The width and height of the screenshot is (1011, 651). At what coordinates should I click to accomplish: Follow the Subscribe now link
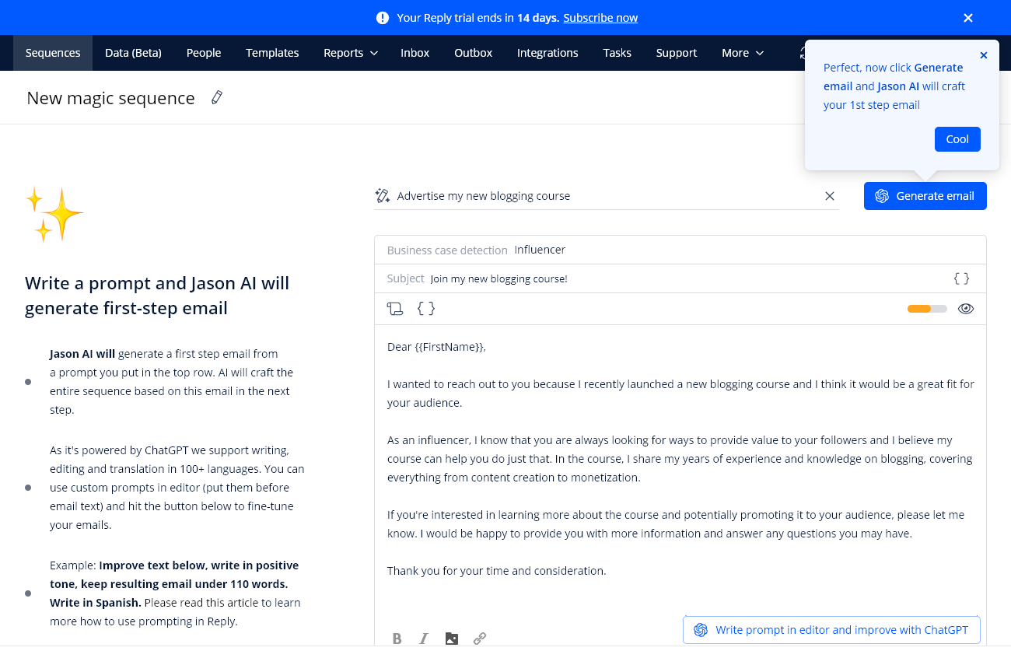(x=600, y=17)
